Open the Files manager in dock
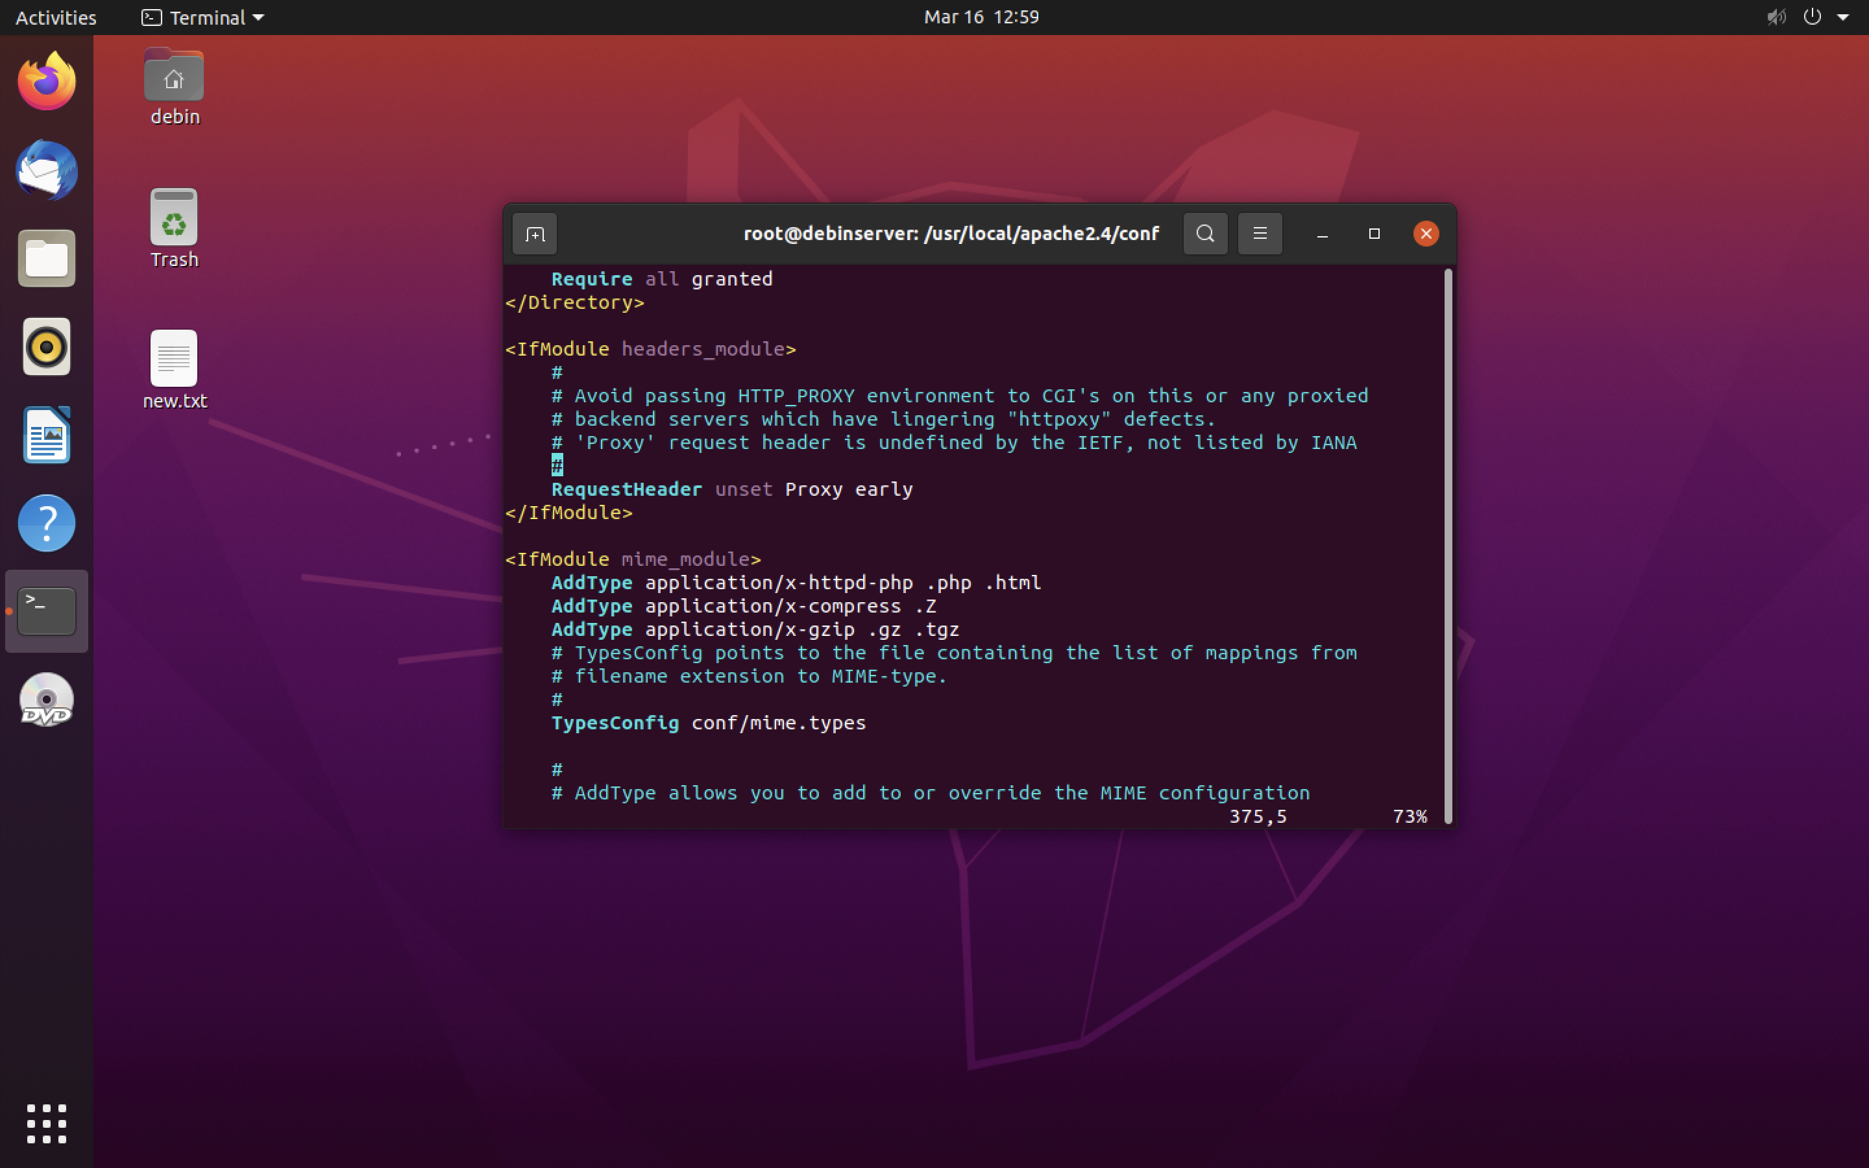This screenshot has height=1168, width=1869. click(x=46, y=258)
